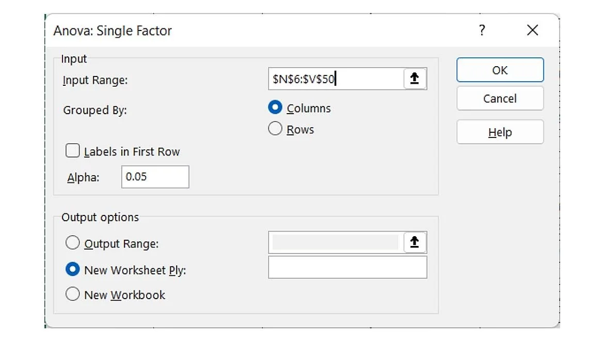Select the Columns grouping option
604x340 pixels.
(276, 108)
